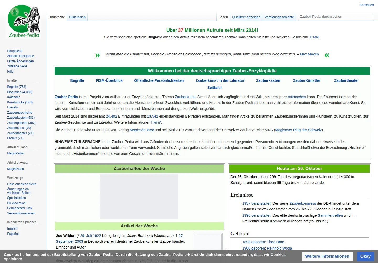Screen dimensions: 378x263
Task: Click Weitere Informationen cookie button
Action: [x=327, y=256]
